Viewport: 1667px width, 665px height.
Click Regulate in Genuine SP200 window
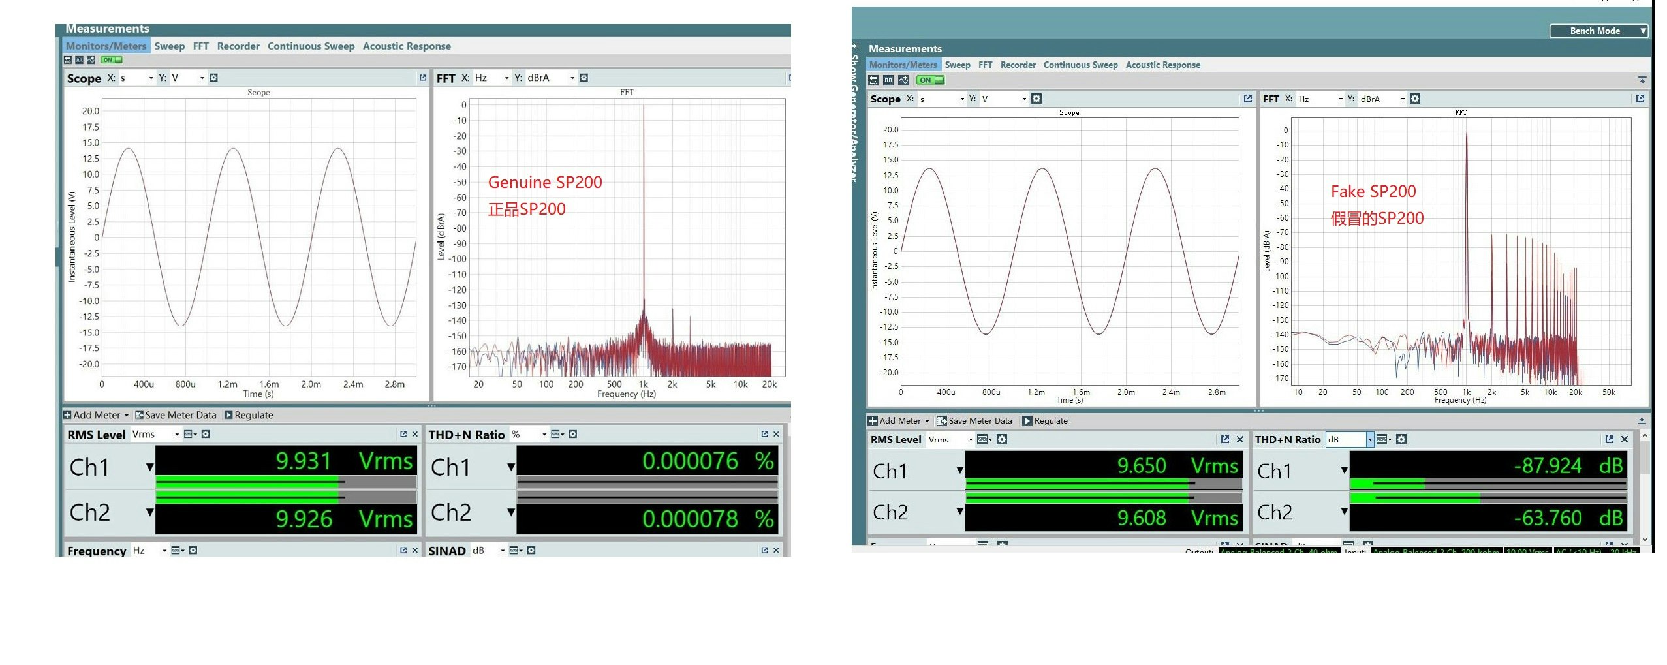click(x=249, y=415)
